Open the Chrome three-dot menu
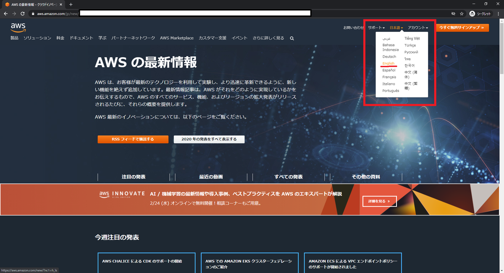504x273 pixels. point(498,13)
